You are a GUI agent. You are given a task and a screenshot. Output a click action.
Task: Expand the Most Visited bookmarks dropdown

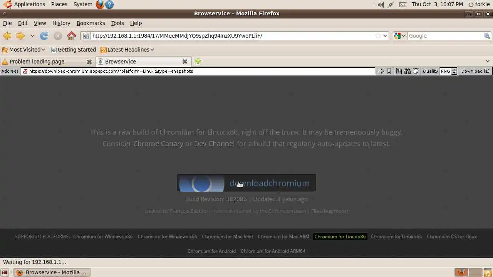pyautogui.click(x=43, y=50)
